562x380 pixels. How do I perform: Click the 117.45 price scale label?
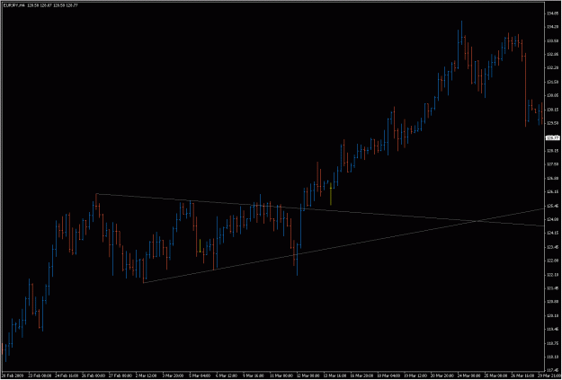point(552,371)
